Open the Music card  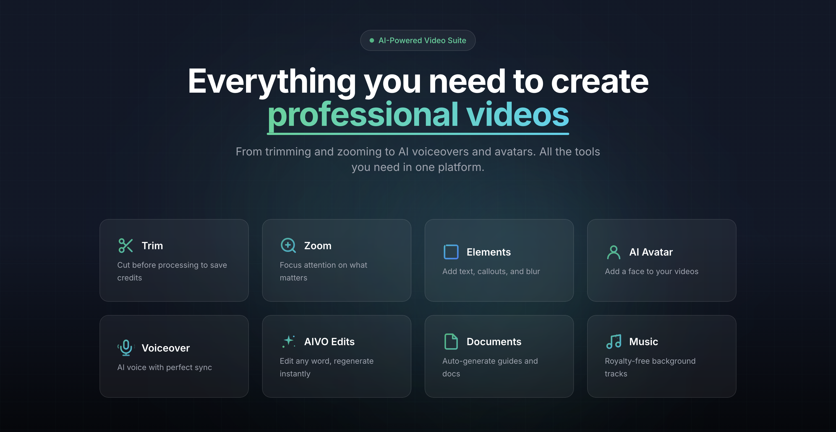click(662, 356)
